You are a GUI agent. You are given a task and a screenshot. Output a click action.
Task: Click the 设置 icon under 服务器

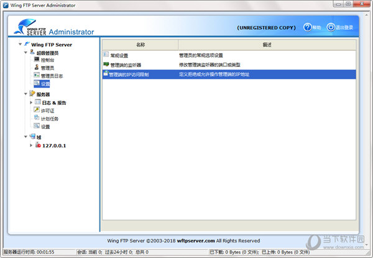click(x=37, y=126)
